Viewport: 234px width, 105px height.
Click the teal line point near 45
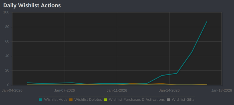click(x=191, y=52)
